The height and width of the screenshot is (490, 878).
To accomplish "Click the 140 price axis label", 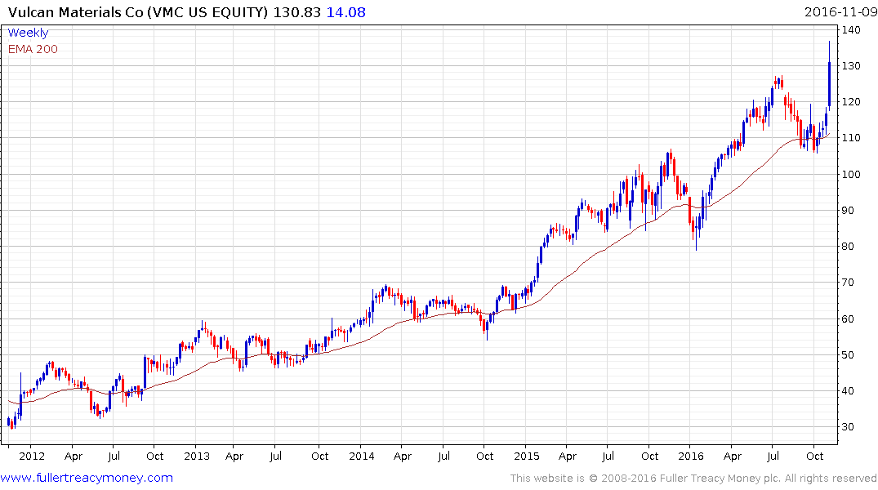I will (851, 30).
